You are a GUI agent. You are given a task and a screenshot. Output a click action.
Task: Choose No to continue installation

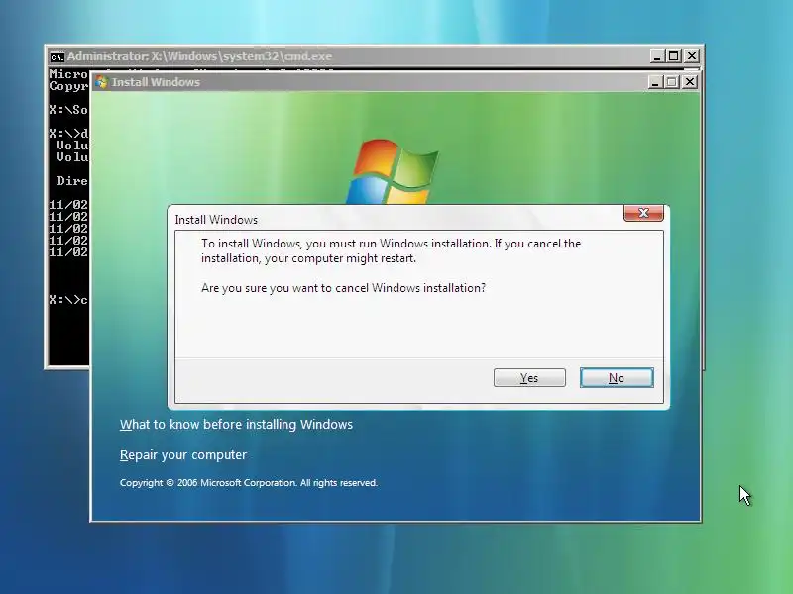click(617, 378)
